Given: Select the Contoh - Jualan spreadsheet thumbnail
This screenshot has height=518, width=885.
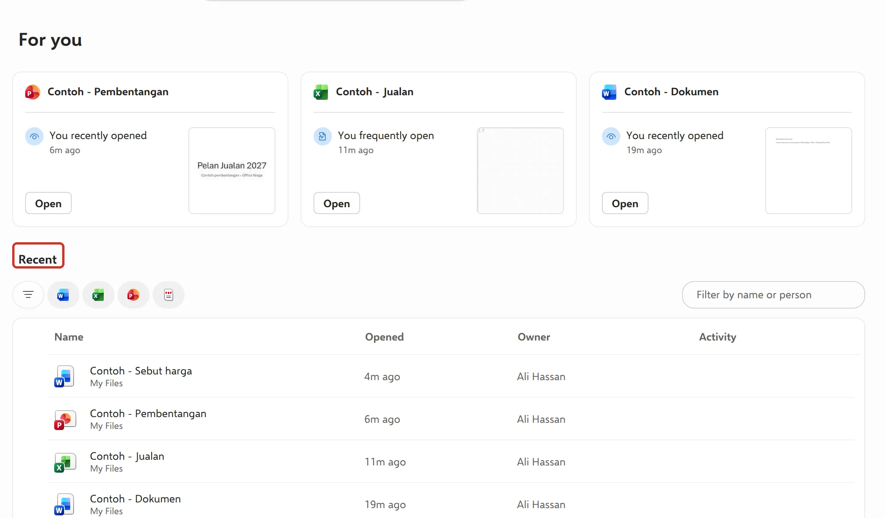Looking at the screenshot, I should pos(520,171).
